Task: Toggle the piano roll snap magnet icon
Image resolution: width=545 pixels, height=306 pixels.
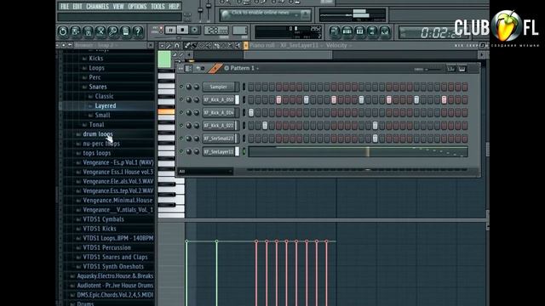Action: (176, 45)
